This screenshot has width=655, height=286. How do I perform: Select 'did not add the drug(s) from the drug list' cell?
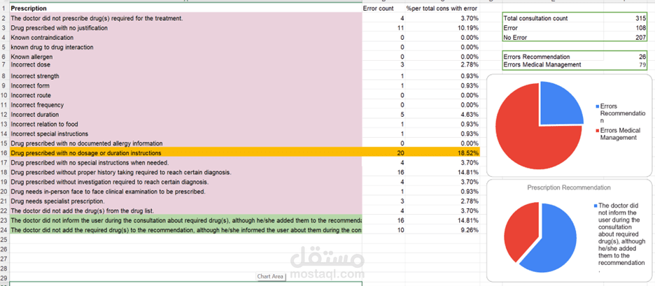[186, 210]
